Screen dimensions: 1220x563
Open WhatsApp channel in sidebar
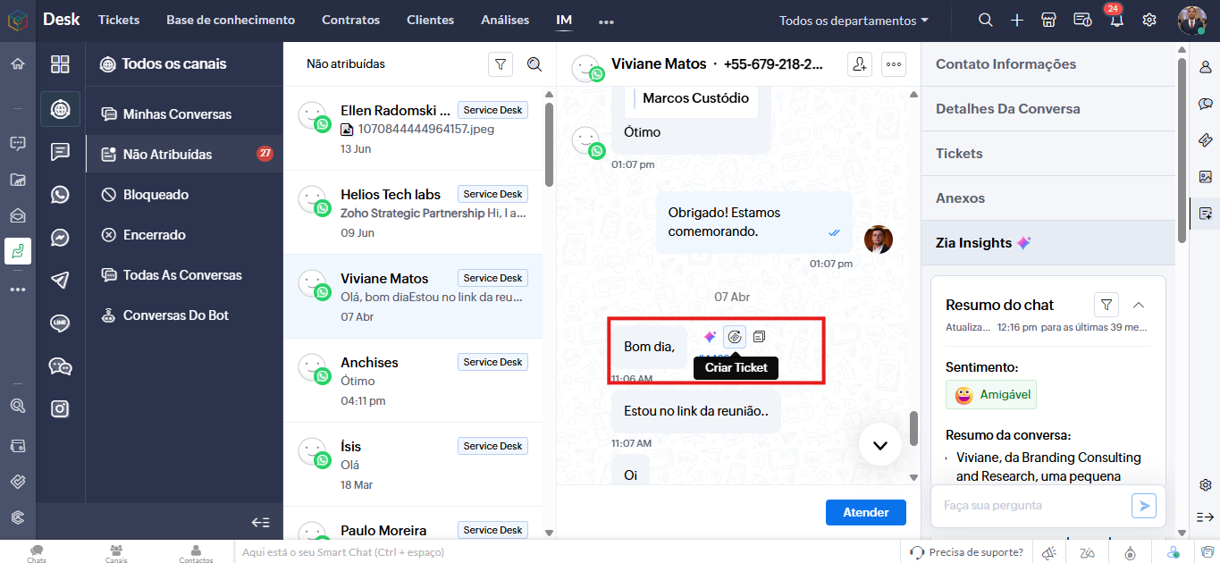click(60, 195)
